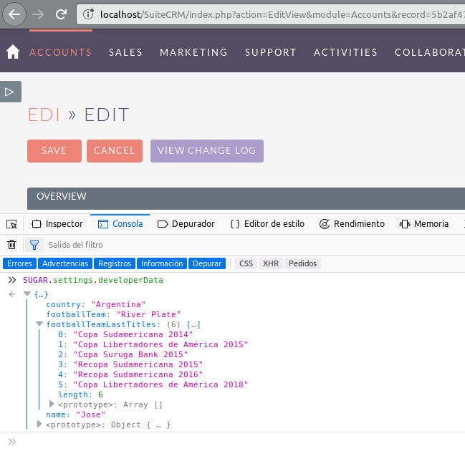Save the account with SAVE button
465x461 pixels.
pos(54,151)
